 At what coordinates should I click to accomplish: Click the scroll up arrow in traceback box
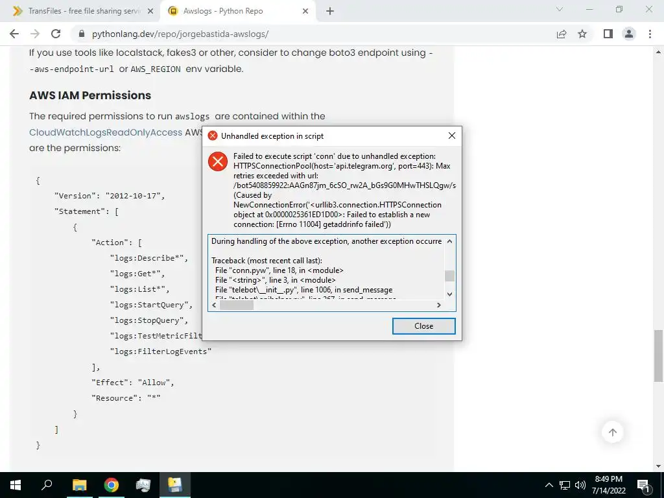pyautogui.click(x=450, y=241)
